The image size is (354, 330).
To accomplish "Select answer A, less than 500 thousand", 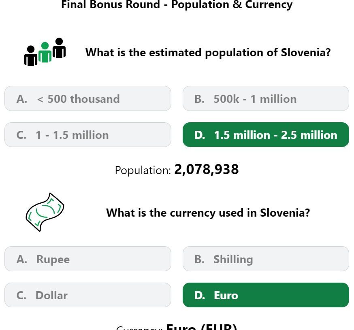I will [88, 98].
